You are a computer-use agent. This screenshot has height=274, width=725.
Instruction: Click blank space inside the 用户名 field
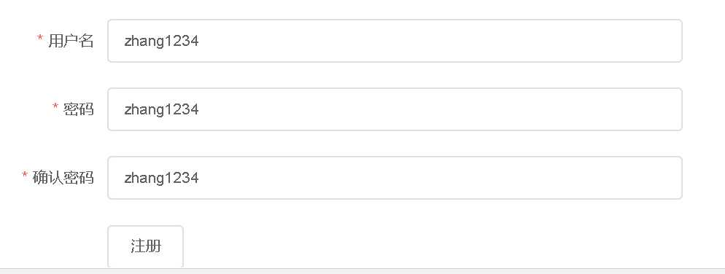point(439,41)
